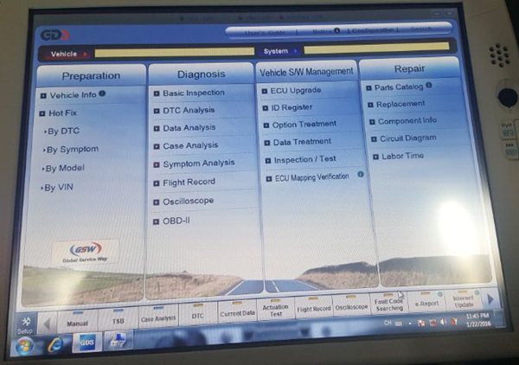Open Flight Record in Diagnosis list

point(189,182)
